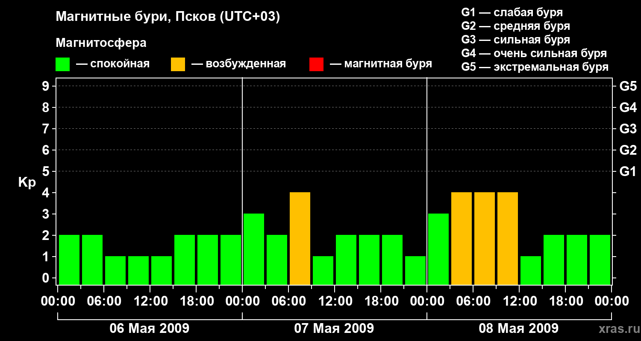This screenshot has height=341, width=641.
Task: Click the '06:00' time label of 07 Мая
Action: pos(288,301)
